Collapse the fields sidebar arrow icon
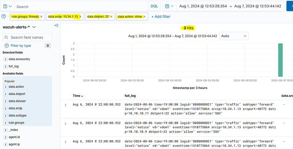 coord(56,25)
